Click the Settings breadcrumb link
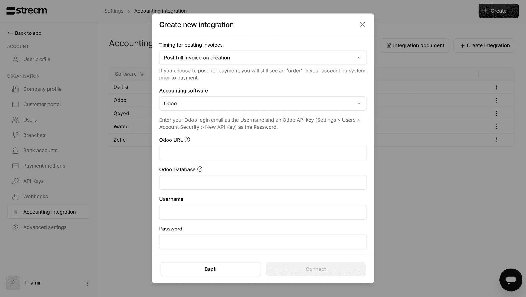 (x=114, y=11)
